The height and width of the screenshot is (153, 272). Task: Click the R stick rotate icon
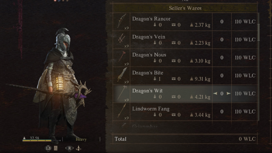(x=69, y=148)
